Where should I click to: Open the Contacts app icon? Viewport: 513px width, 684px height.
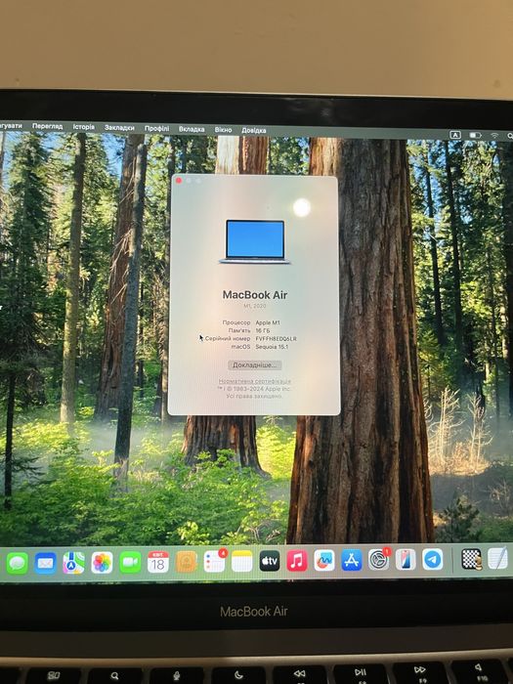187,562
